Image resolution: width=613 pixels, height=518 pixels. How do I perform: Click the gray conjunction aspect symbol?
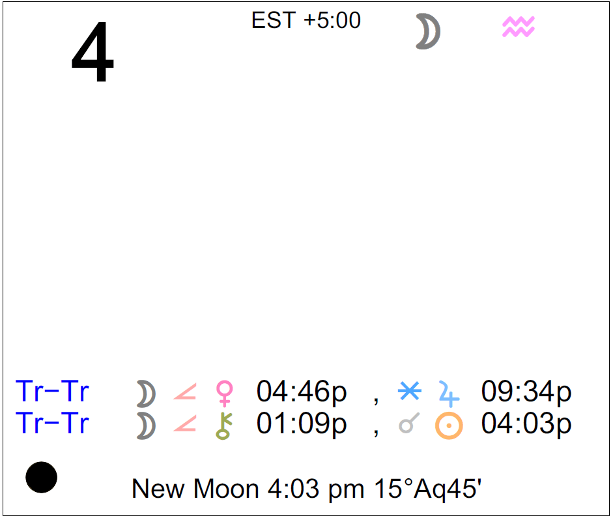pos(409,423)
